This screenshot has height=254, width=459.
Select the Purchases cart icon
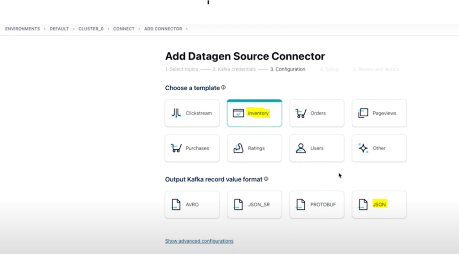click(176, 148)
